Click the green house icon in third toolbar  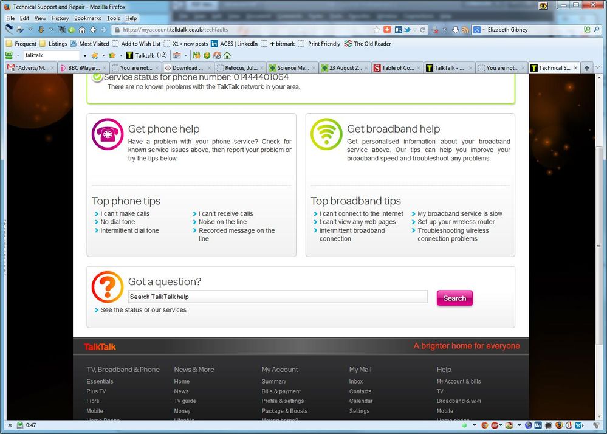click(x=227, y=55)
